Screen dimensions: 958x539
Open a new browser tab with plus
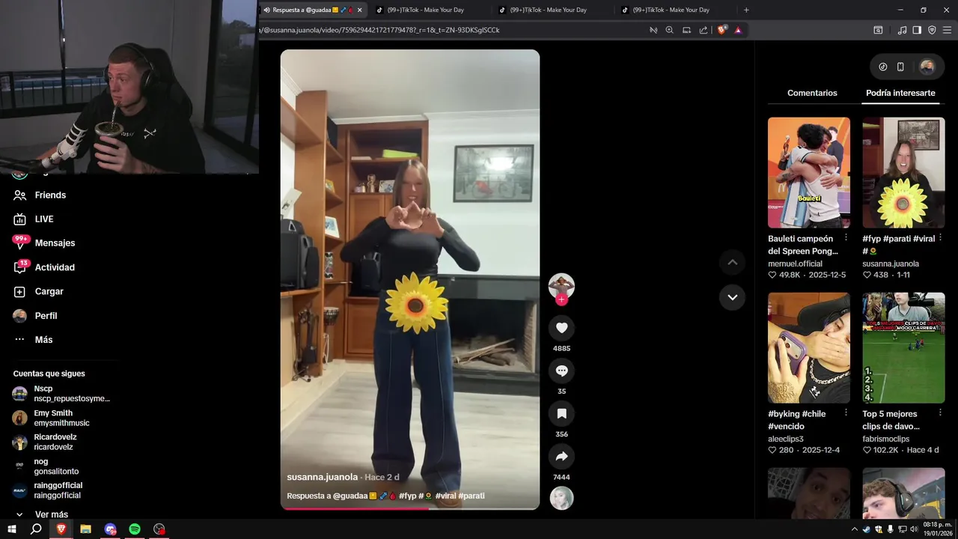coord(746,10)
